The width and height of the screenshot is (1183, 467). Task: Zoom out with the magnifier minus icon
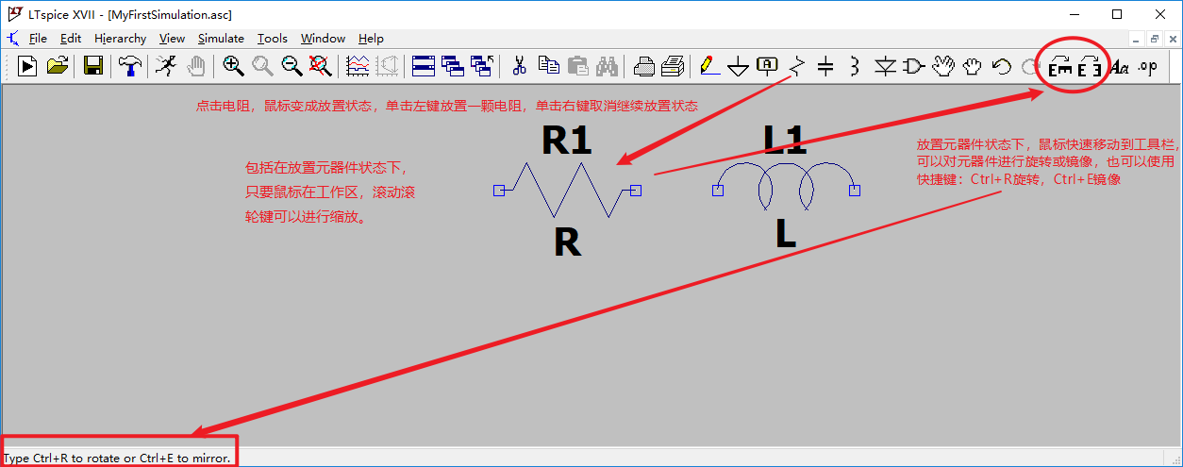point(292,66)
